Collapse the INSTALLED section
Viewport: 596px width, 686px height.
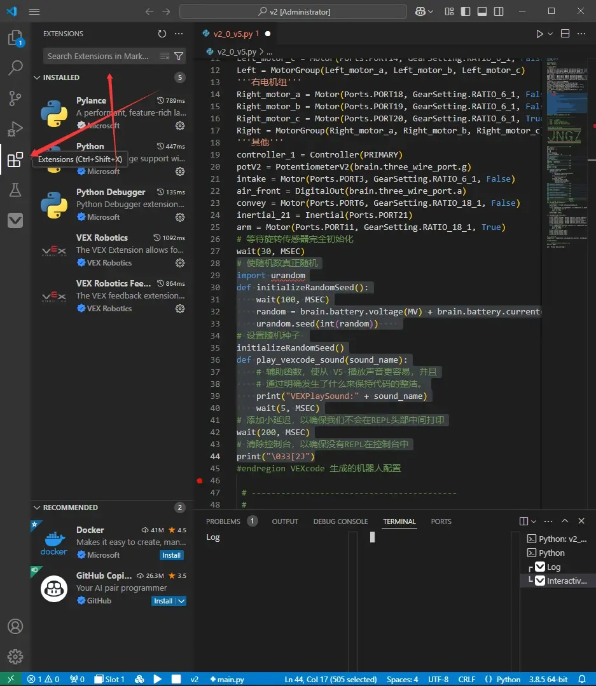click(38, 77)
